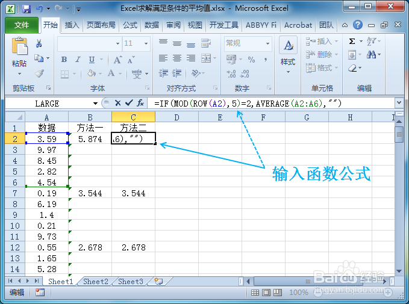This screenshot has height=304, width=409.
Task: Apply percent style
Action: pyautogui.click(x=251, y=60)
